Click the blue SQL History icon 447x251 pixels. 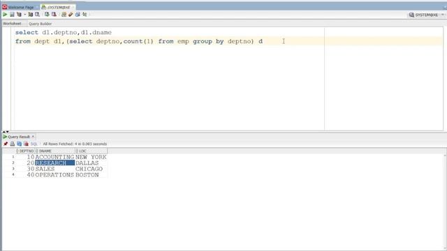78,15
